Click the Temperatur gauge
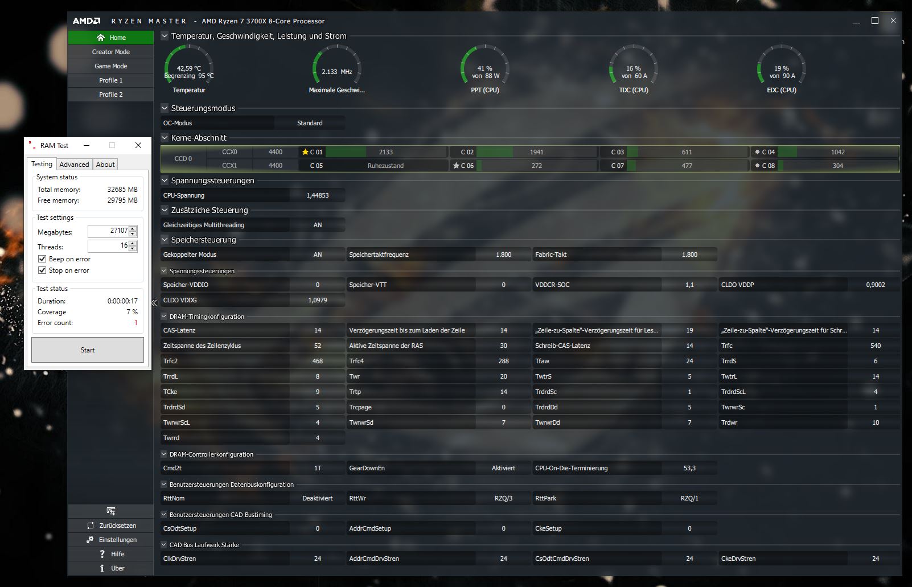This screenshot has width=912, height=587. tap(189, 70)
